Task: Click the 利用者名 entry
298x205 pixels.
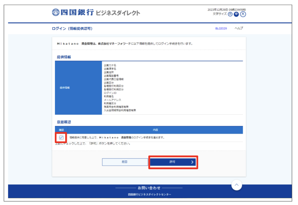Action: tap(109, 96)
